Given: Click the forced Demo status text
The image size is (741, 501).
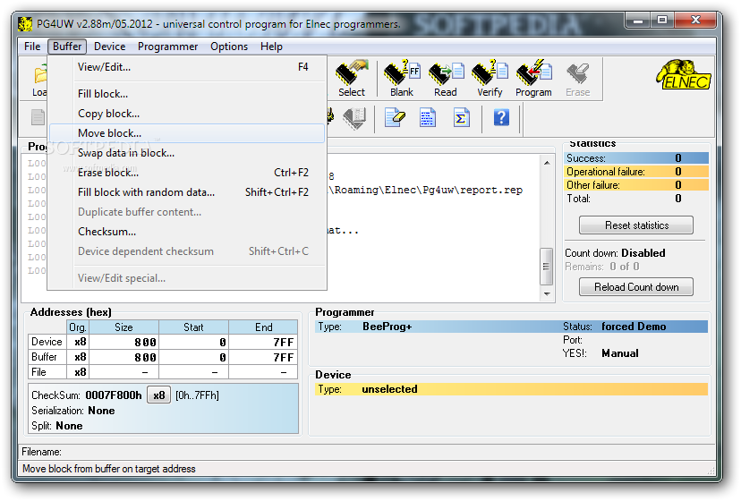Looking at the screenshot, I should click(x=634, y=327).
